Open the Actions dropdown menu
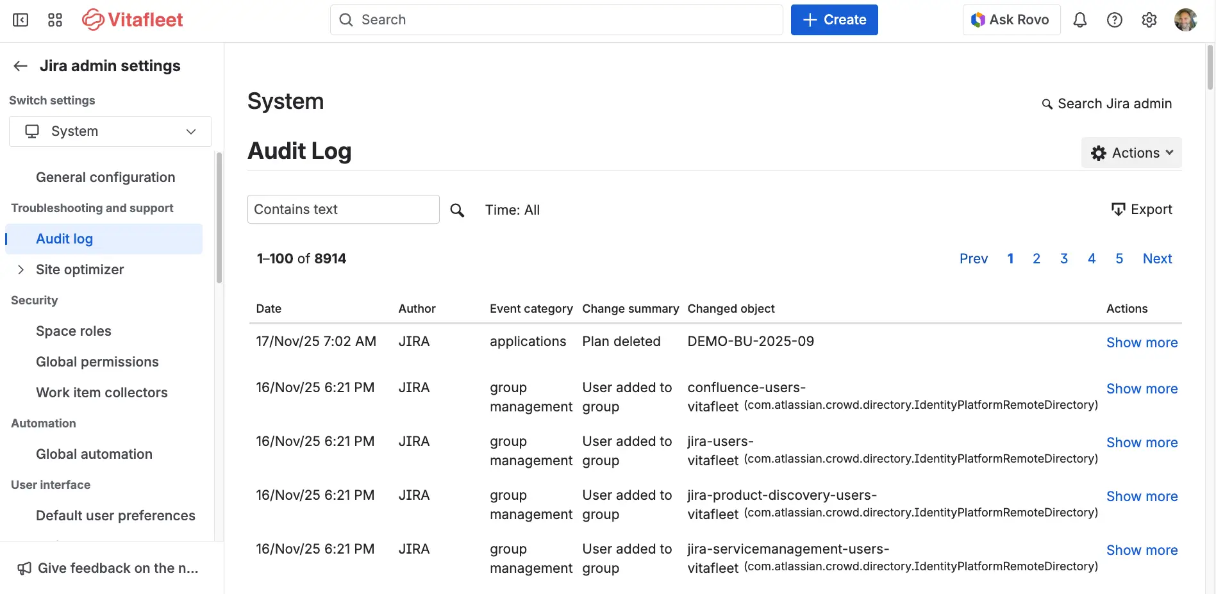This screenshot has width=1216, height=594. (1131, 153)
